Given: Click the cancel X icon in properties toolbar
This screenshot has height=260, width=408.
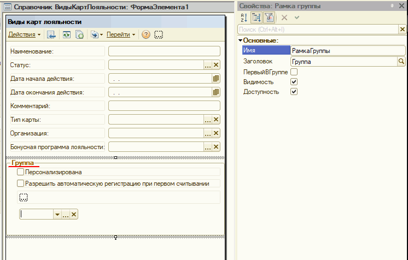Looking at the screenshot, I should (x=284, y=17).
